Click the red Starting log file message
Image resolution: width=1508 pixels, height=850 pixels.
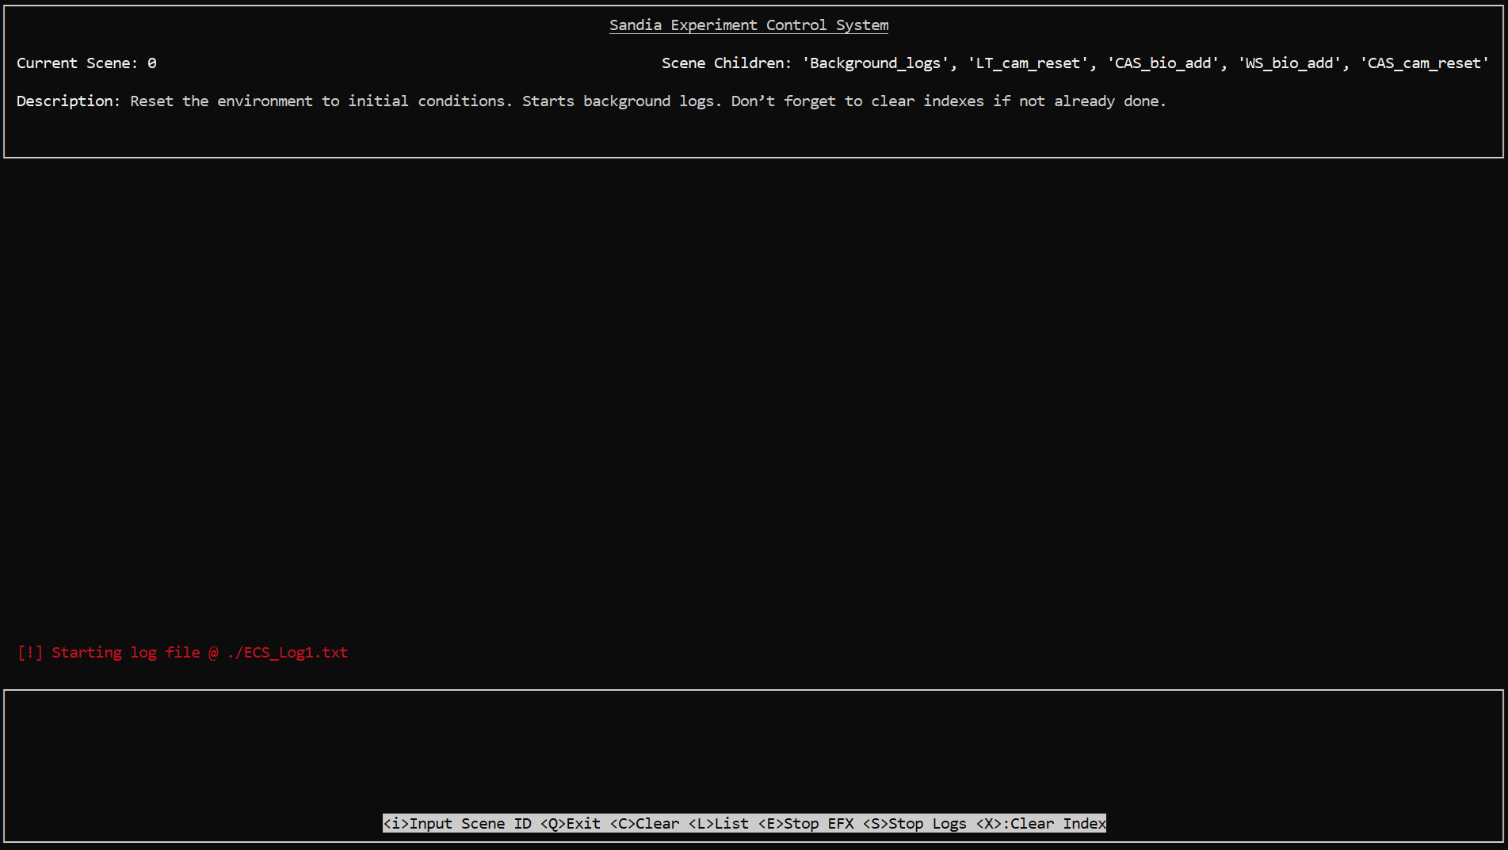coord(182,653)
